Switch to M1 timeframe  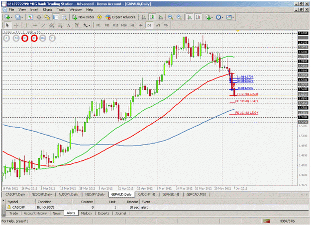pos(99,25)
